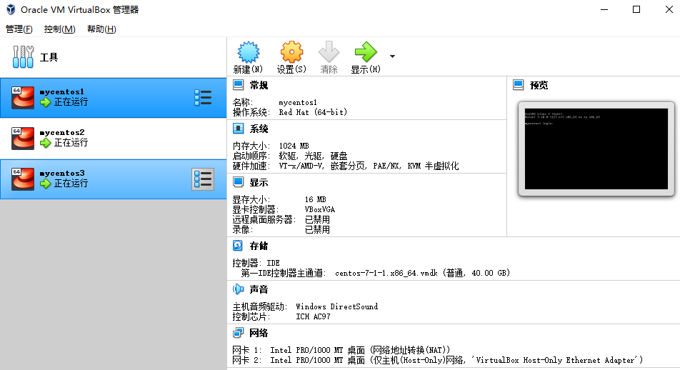The image size is (680, 370).
Task: Click 'Red Hat (64-bit)' operating system value
Action: pos(313,112)
